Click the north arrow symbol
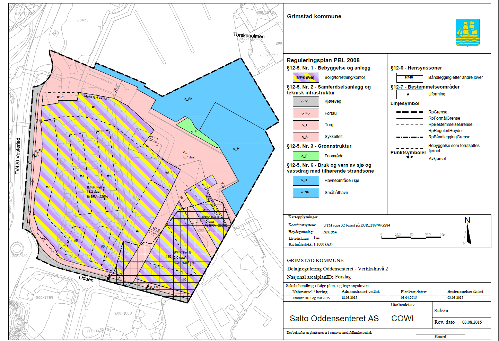Screen dimensions: 499x341 468,231
